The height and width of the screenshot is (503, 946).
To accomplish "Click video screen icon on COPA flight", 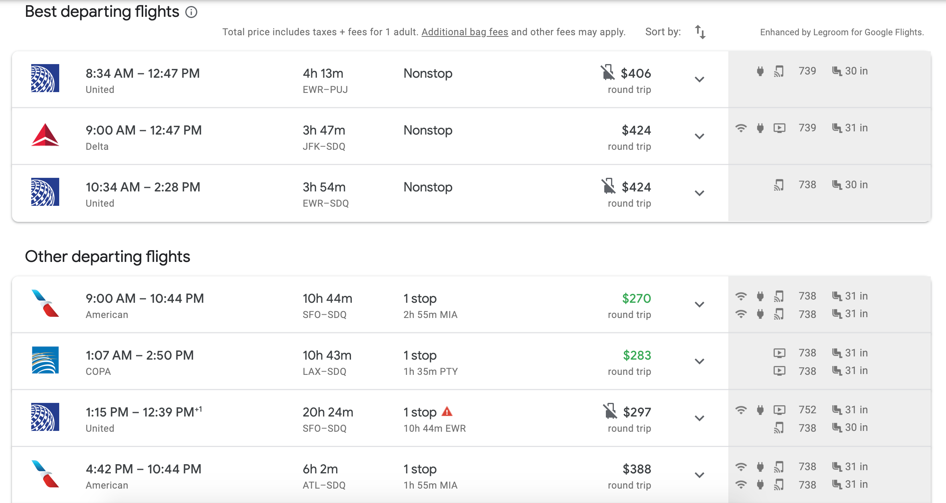I will coord(779,353).
